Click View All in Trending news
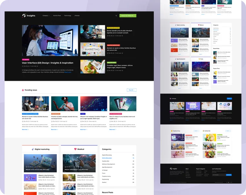 (x=131, y=90)
